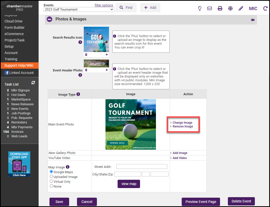Image resolution: width=270 pixels, height=207 pixels.
Task: Choose the Virtual Only map option
Action: [51, 181]
